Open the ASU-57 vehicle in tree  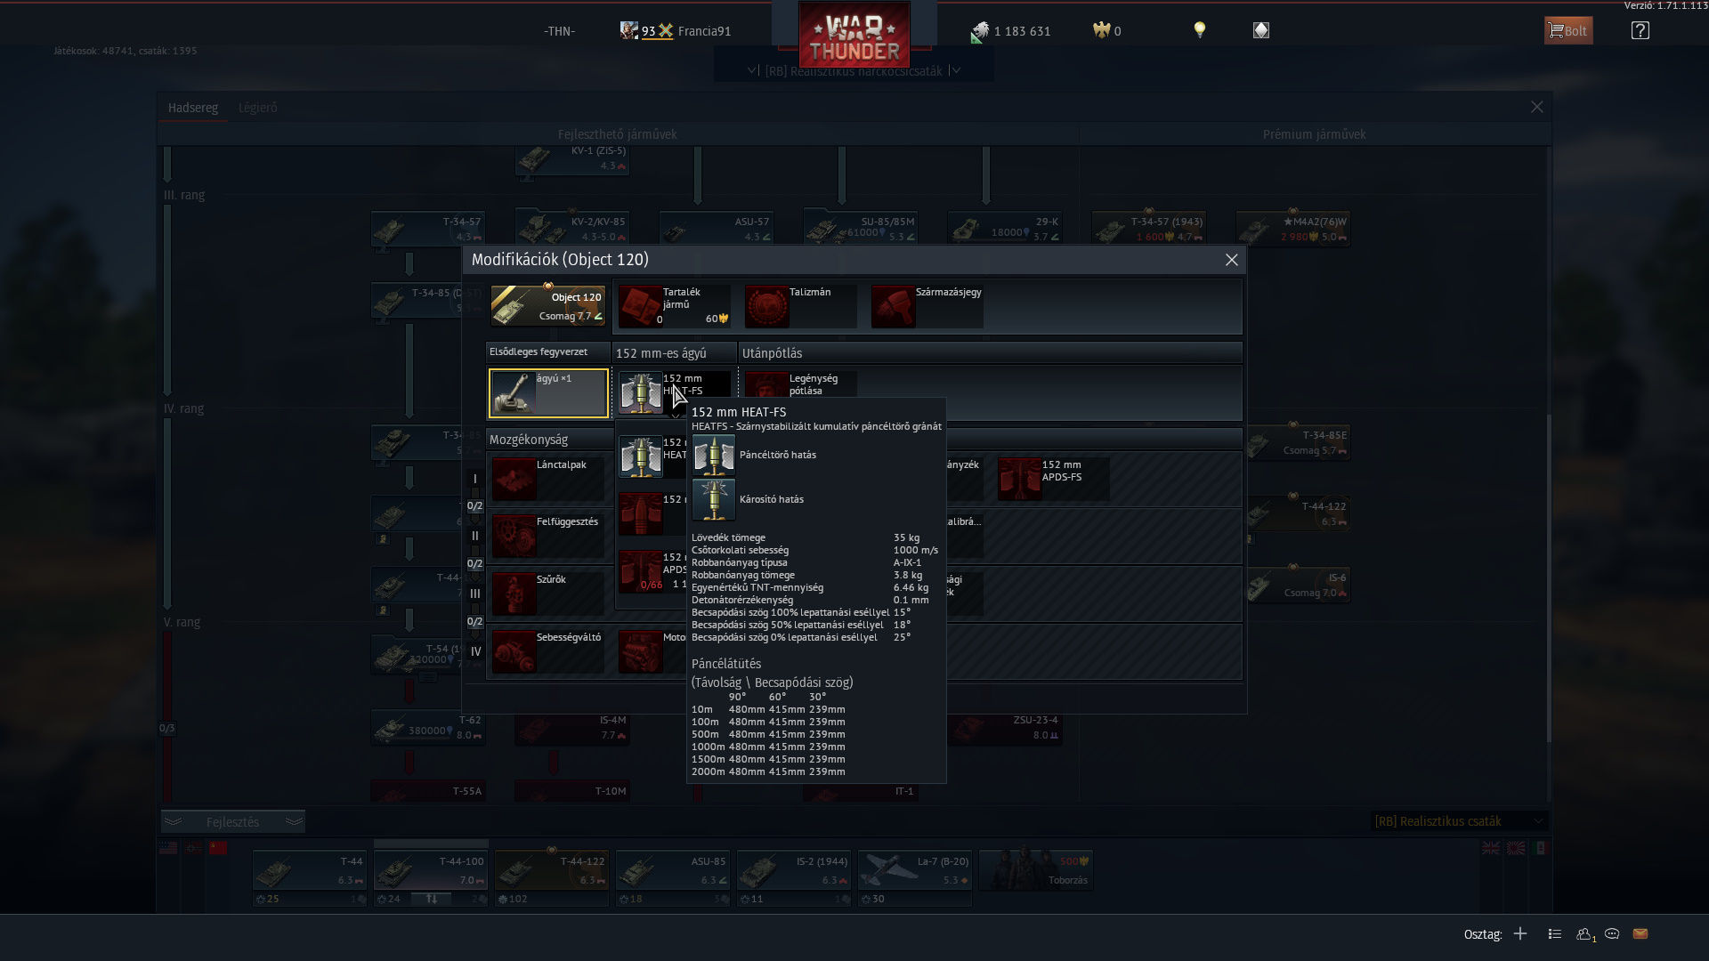click(x=716, y=229)
